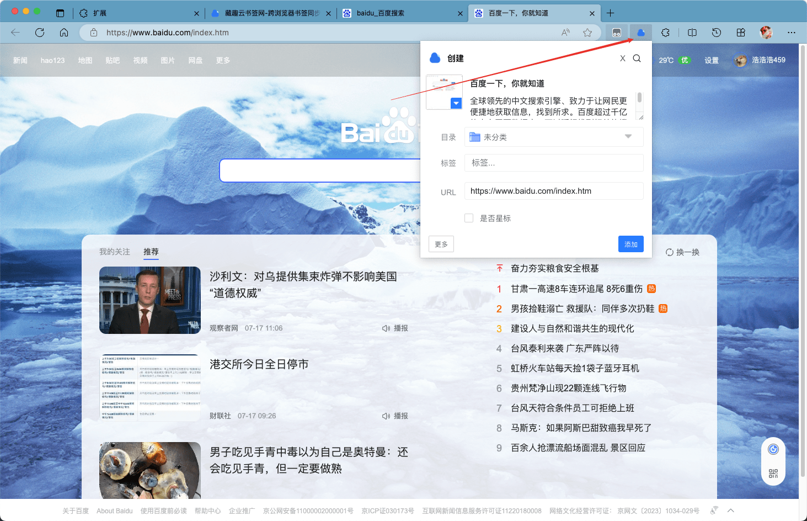Open the 换一换 refresh hot list link
807x521 pixels.
682,252
